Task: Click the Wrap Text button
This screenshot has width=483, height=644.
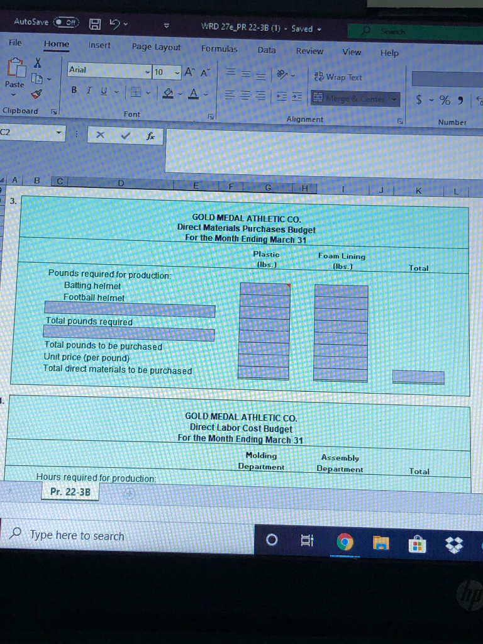Action: [338, 76]
